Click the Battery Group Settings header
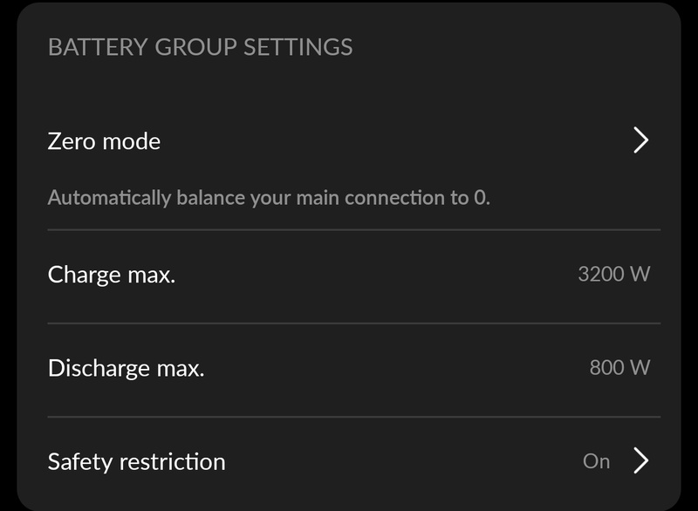 pos(200,47)
